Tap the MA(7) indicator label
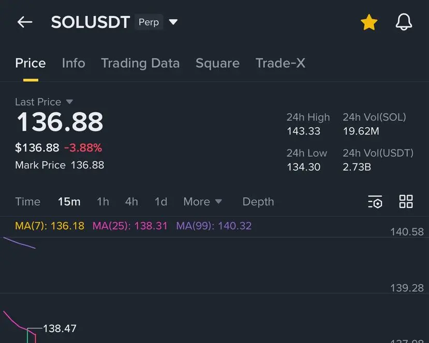Screen dimensions: 429x343 point(50,226)
